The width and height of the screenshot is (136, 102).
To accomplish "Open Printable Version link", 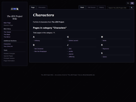I will point(9,58).
